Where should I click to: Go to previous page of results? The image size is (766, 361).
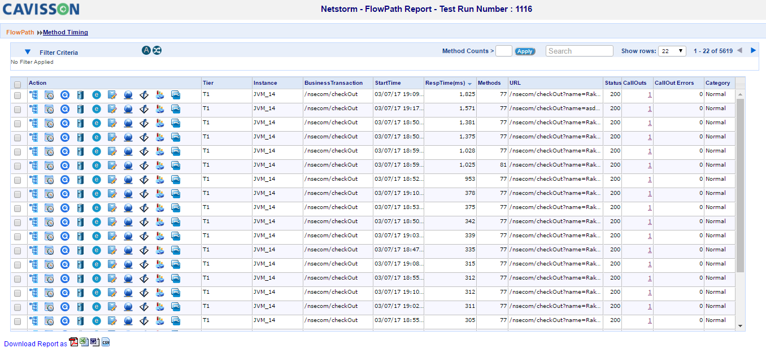(739, 51)
